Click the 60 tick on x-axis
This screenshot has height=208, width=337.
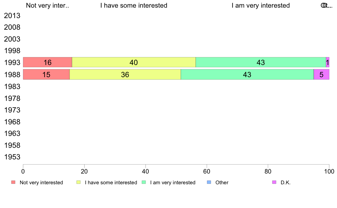click(207, 171)
